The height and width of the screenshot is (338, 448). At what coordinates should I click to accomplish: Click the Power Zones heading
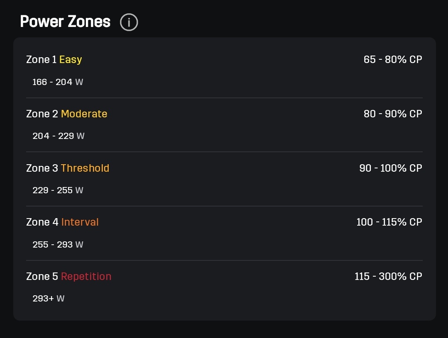coord(65,22)
